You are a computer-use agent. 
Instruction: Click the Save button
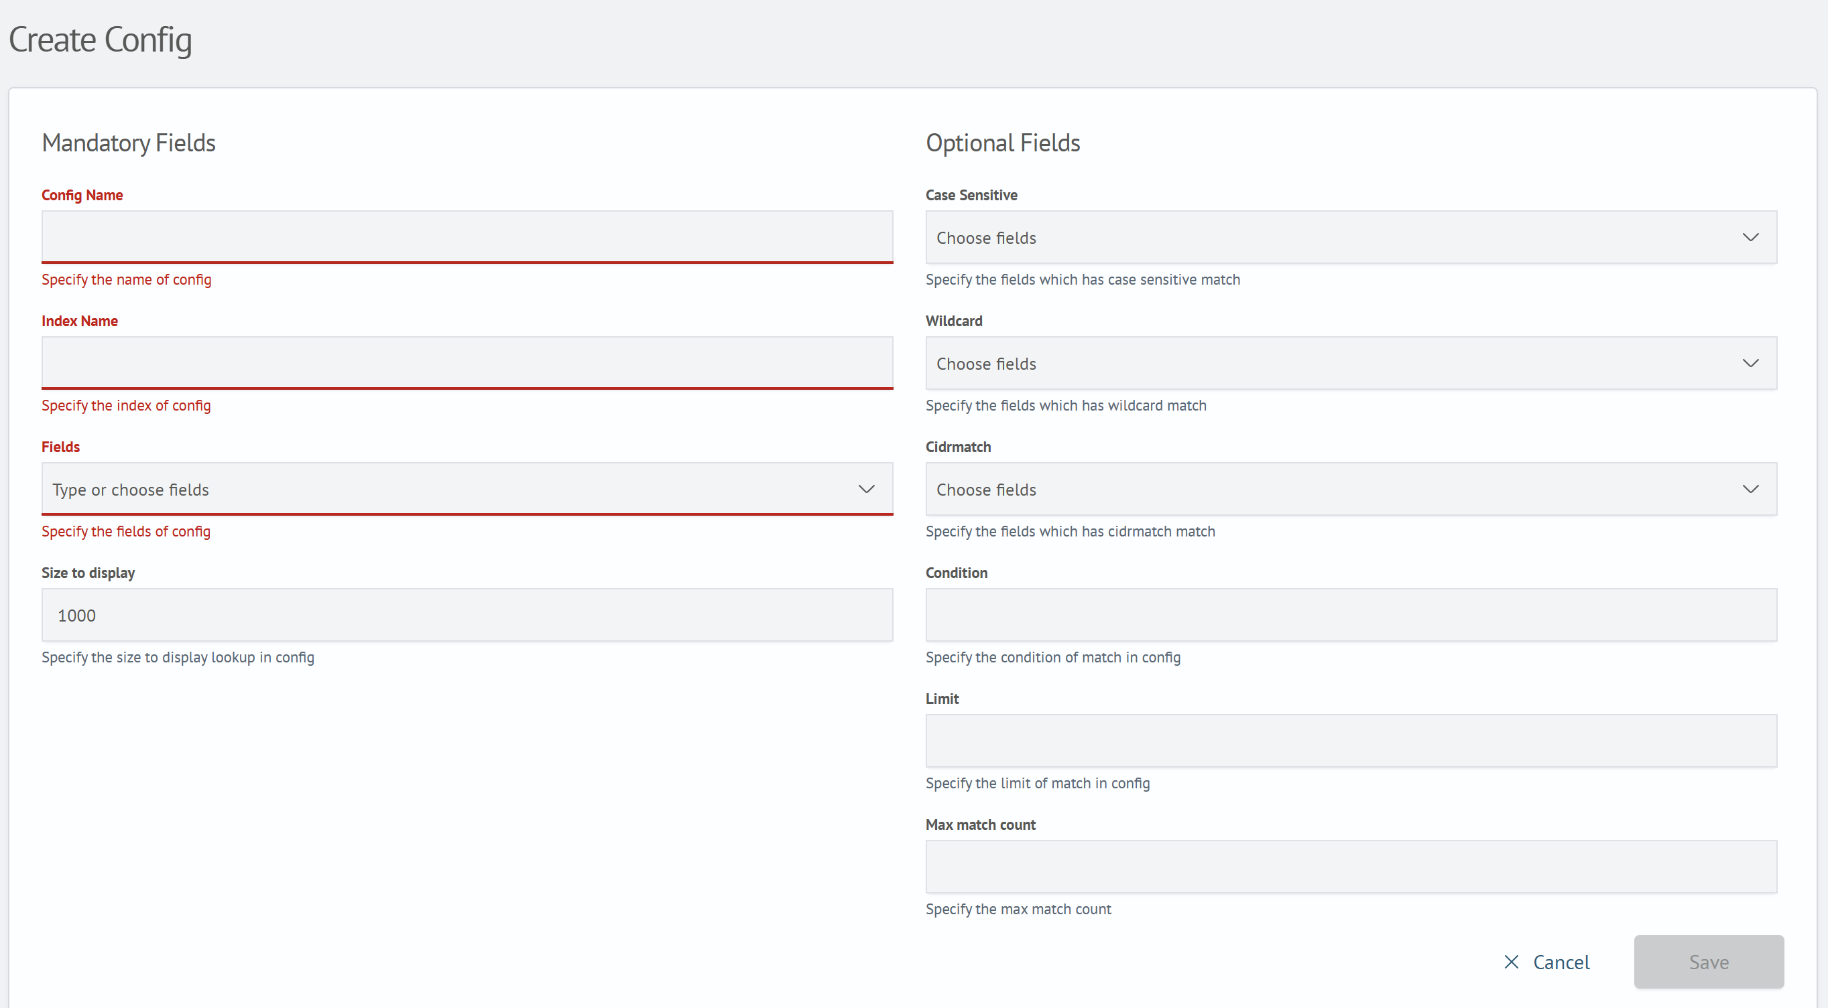[1709, 962]
